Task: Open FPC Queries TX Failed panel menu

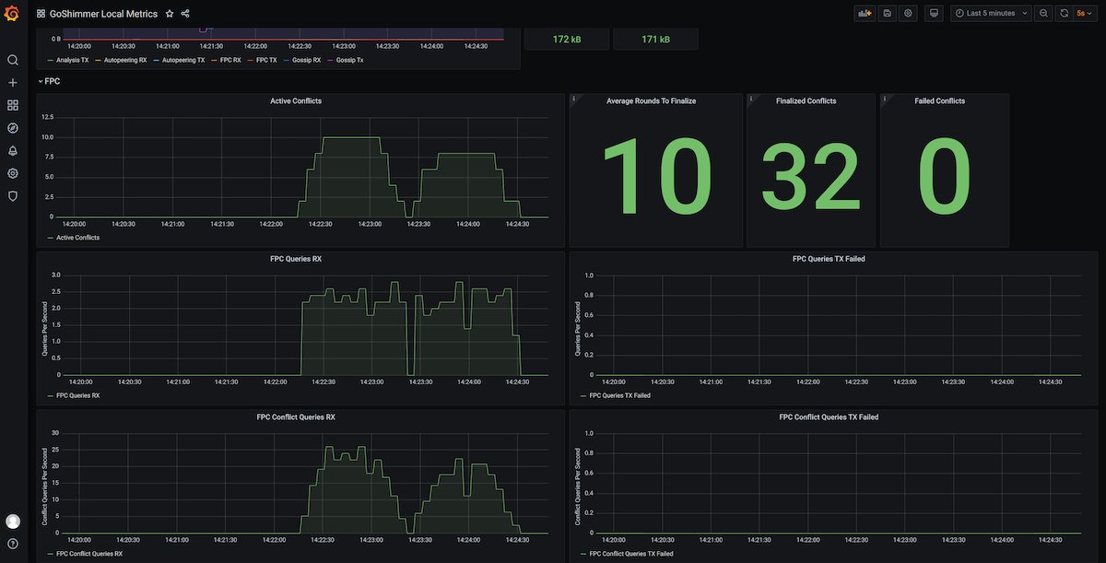Action: (x=829, y=259)
